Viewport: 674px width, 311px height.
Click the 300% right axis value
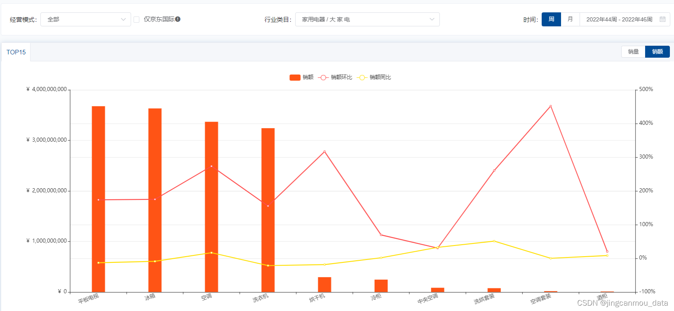point(646,157)
